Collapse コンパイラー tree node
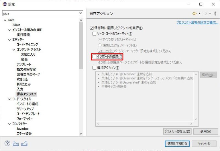 coord(9,124)
